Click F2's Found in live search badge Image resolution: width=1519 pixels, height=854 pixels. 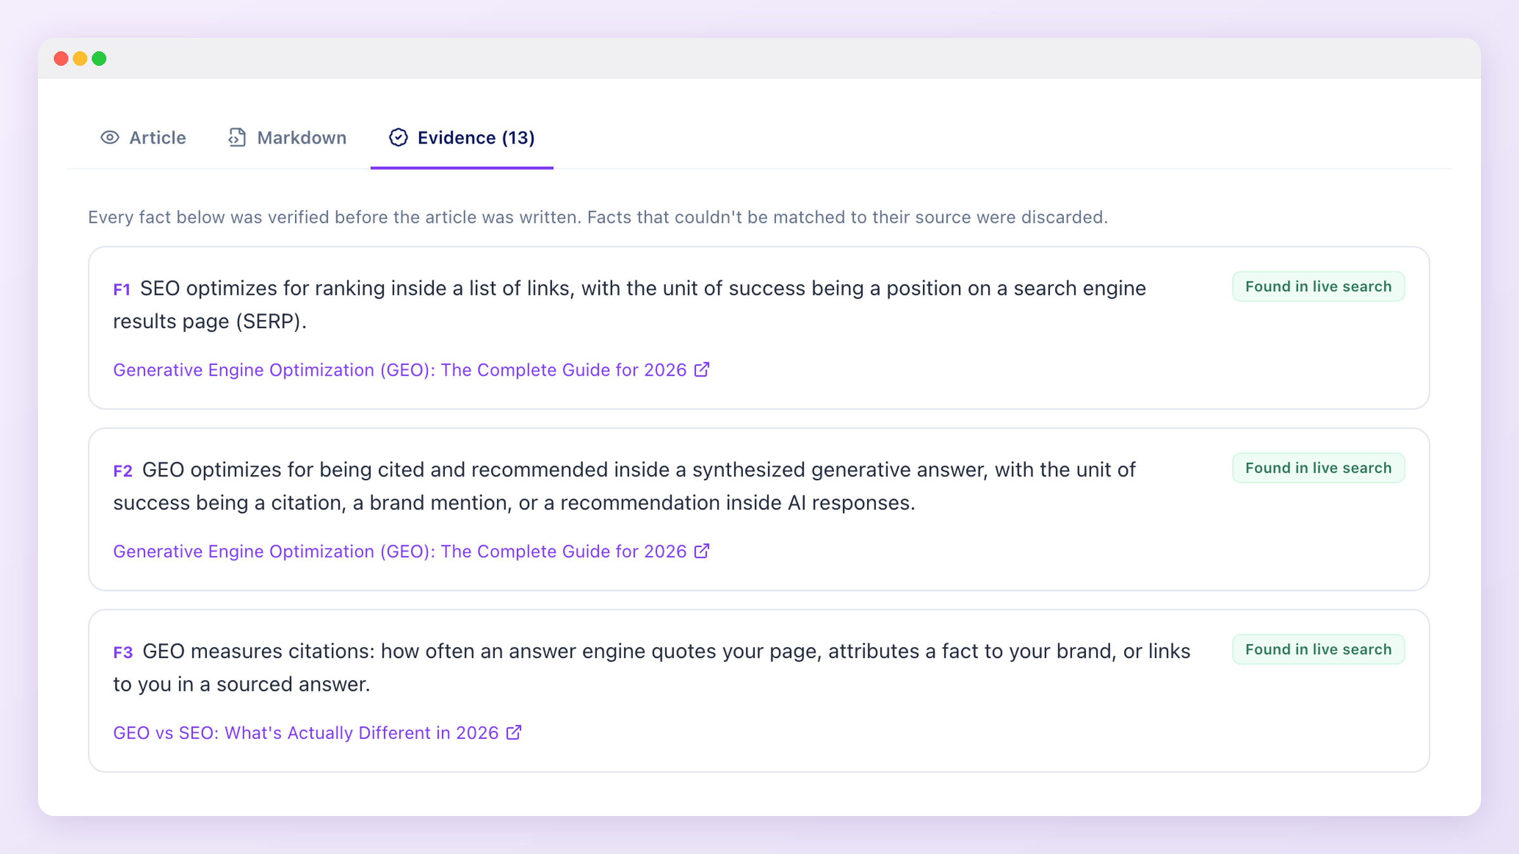tap(1318, 468)
